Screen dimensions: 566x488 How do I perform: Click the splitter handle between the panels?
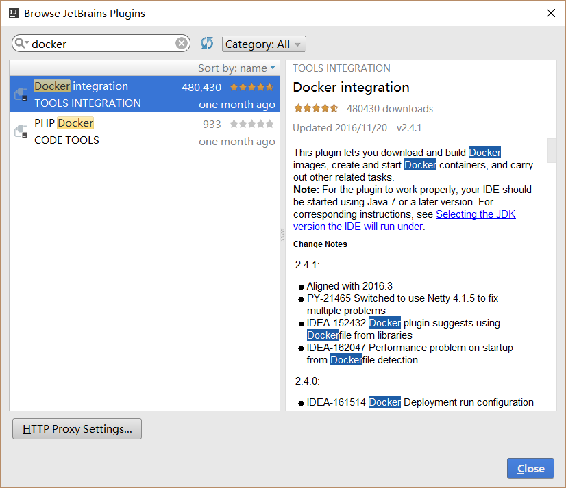[282, 235]
